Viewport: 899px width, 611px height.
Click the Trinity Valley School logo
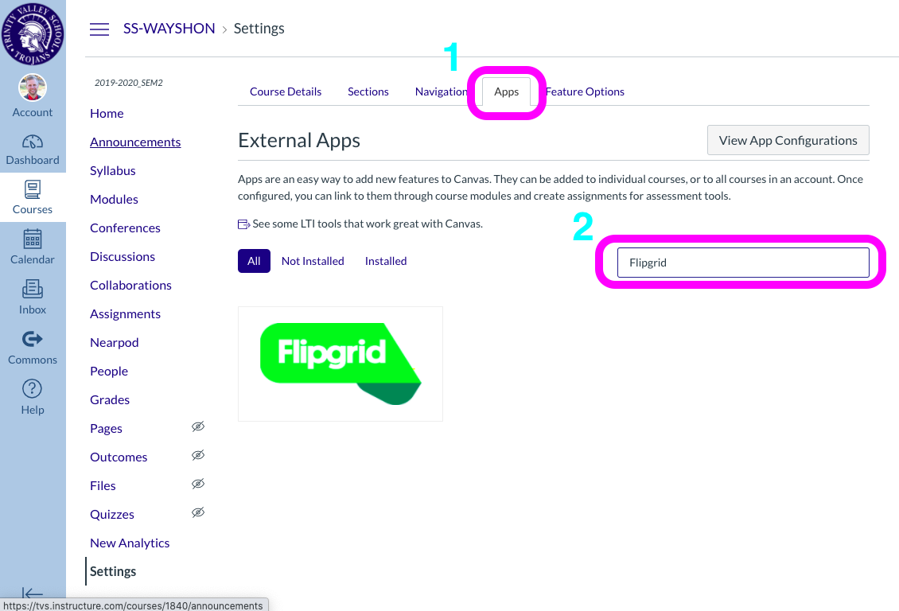coord(33,33)
